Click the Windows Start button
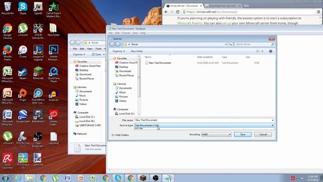Image resolution: width=323 pixels, height=182 pixels. coord(5,178)
